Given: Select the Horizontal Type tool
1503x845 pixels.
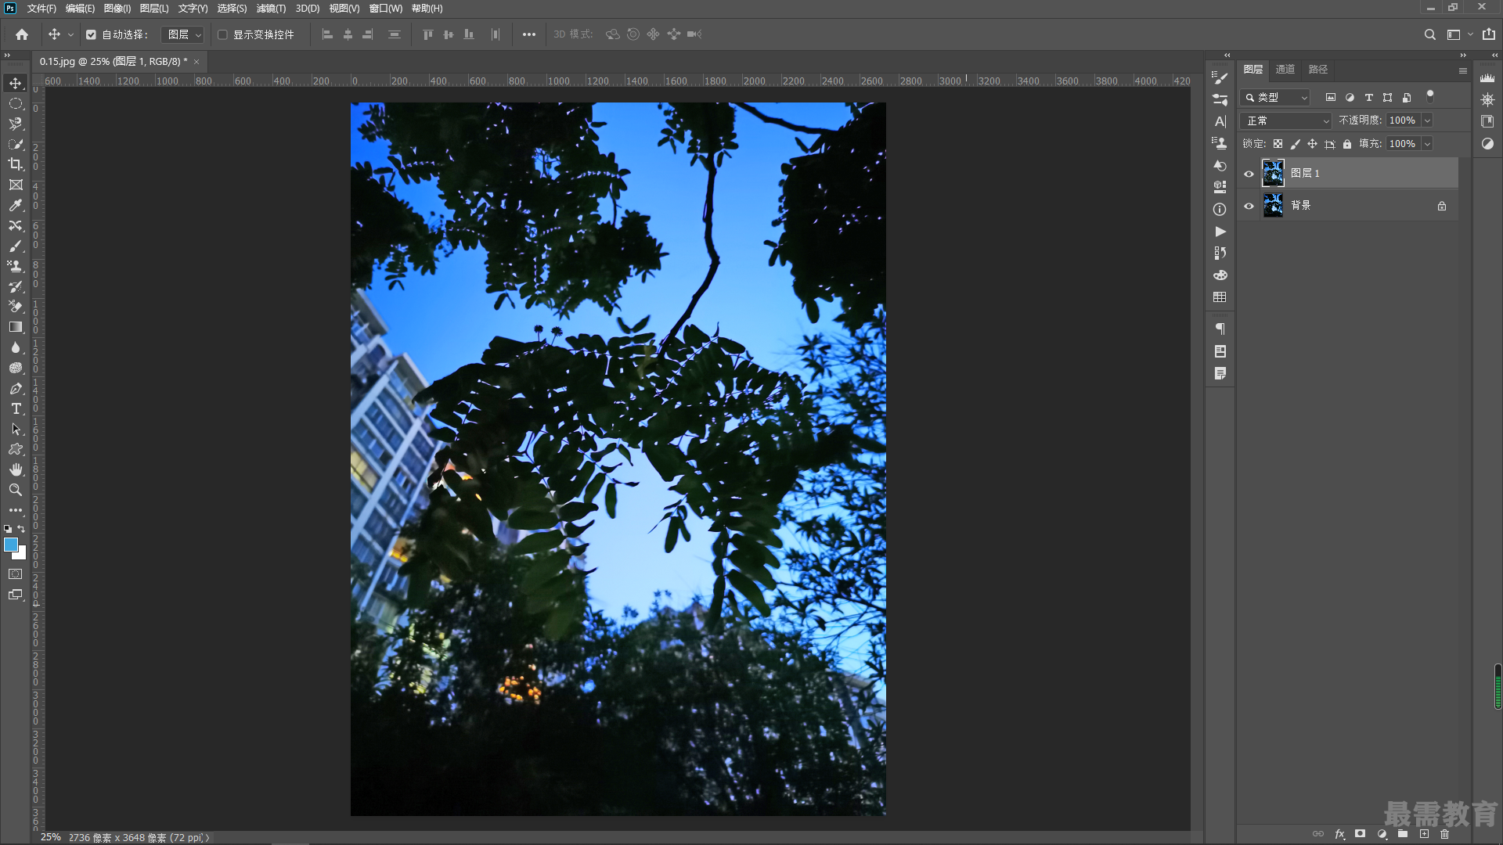Looking at the screenshot, I should (x=16, y=408).
